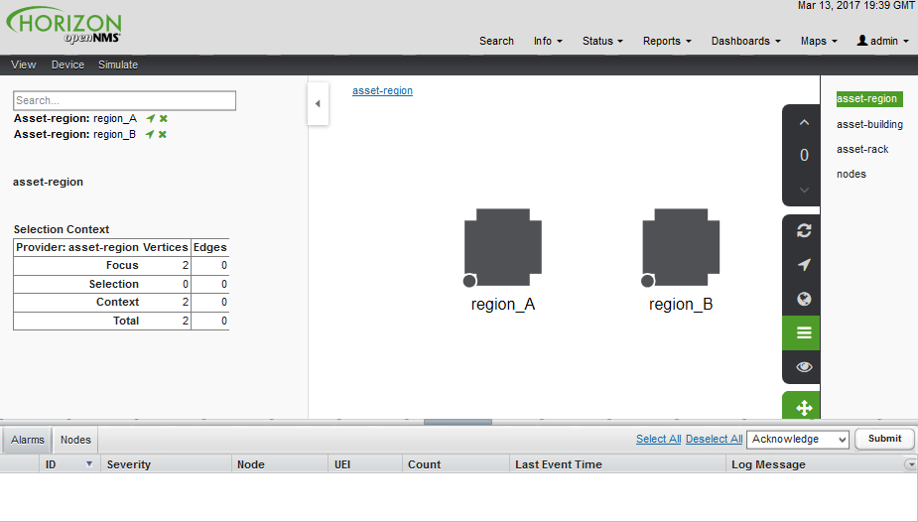Screen dimensions: 918x522
Task: Center map on region_A using its arrow icon
Action: click(151, 118)
